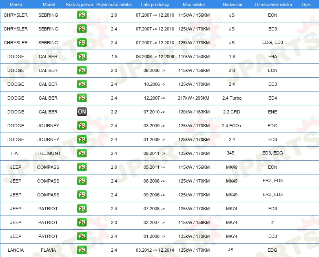Select the FREEMONT model cell
The height and width of the screenshot is (257, 319).
pyautogui.click(x=48, y=153)
